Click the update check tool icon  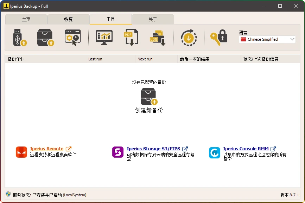point(189,38)
